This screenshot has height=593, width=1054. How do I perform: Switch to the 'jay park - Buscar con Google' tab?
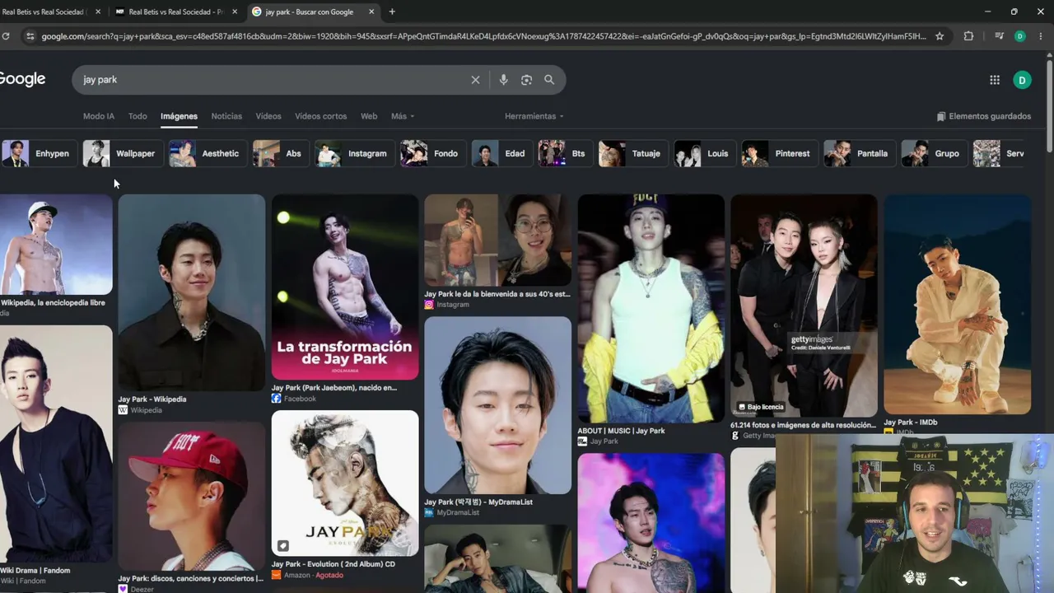[x=313, y=12]
